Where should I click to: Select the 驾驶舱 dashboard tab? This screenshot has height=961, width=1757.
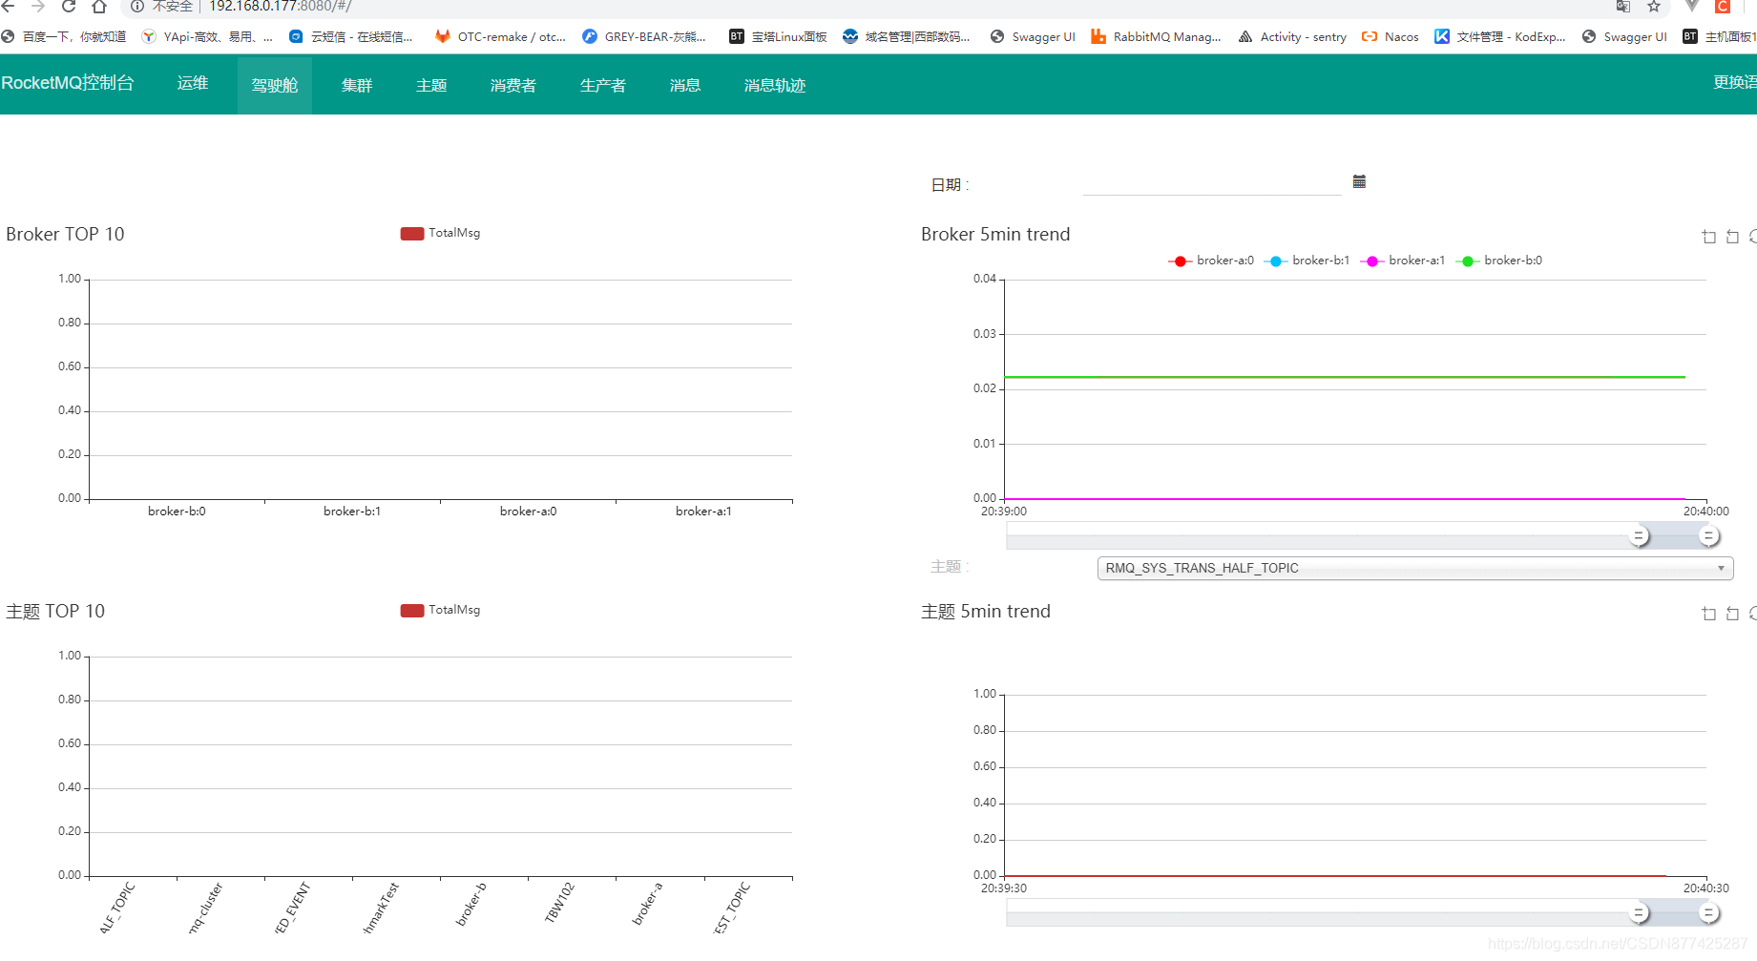pyautogui.click(x=275, y=85)
